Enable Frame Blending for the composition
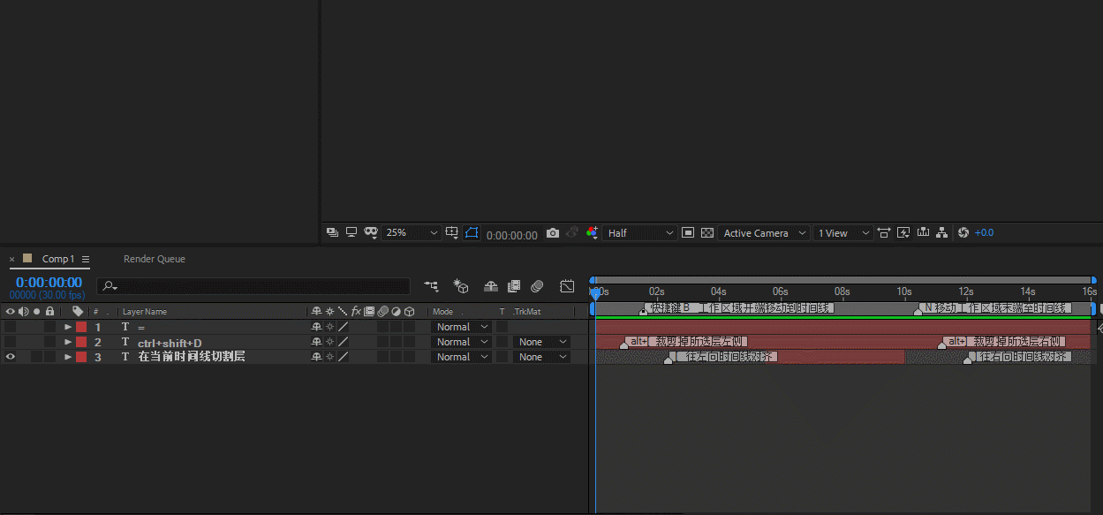Image resolution: width=1103 pixels, height=515 pixels. click(x=514, y=286)
